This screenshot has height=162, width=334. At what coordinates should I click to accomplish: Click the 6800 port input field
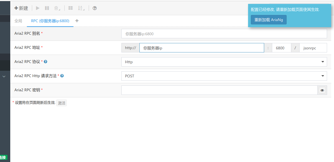(x=281, y=48)
